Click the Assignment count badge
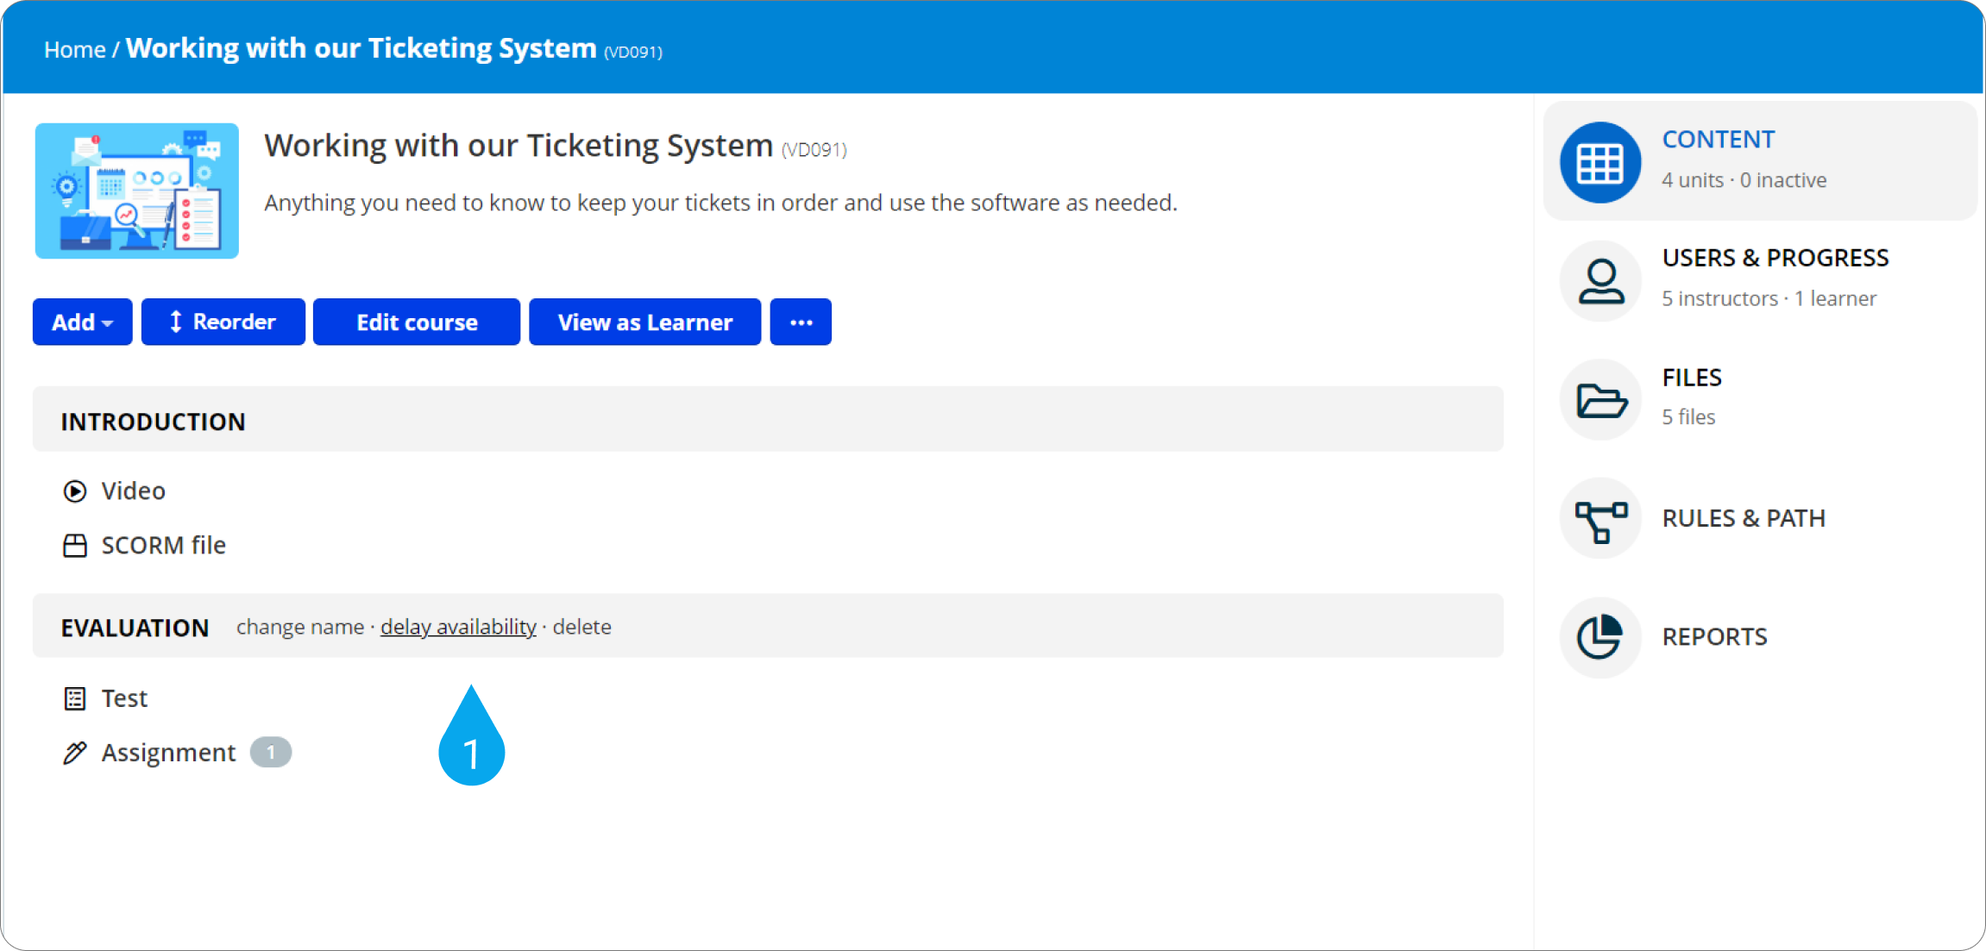Image resolution: width=1986 pixels, height=951 pixels. 271,752
